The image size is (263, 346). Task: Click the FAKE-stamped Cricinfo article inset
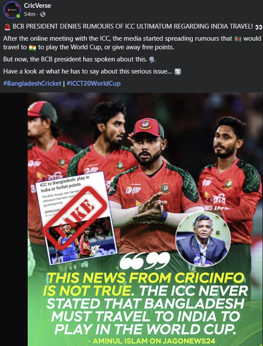(76, 218)
